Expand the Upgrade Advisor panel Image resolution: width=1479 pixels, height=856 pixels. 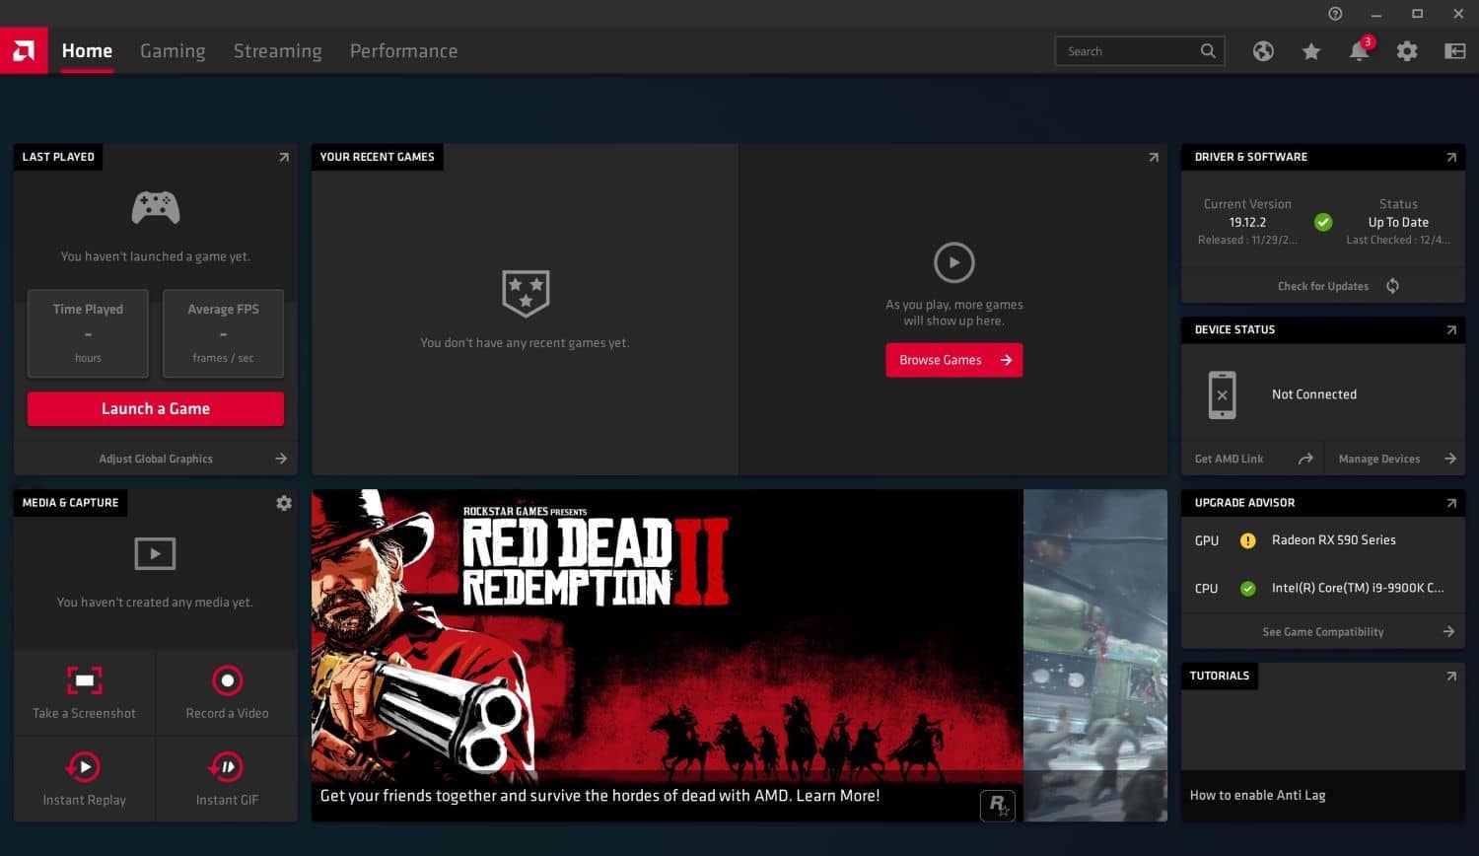(1451, 503)
